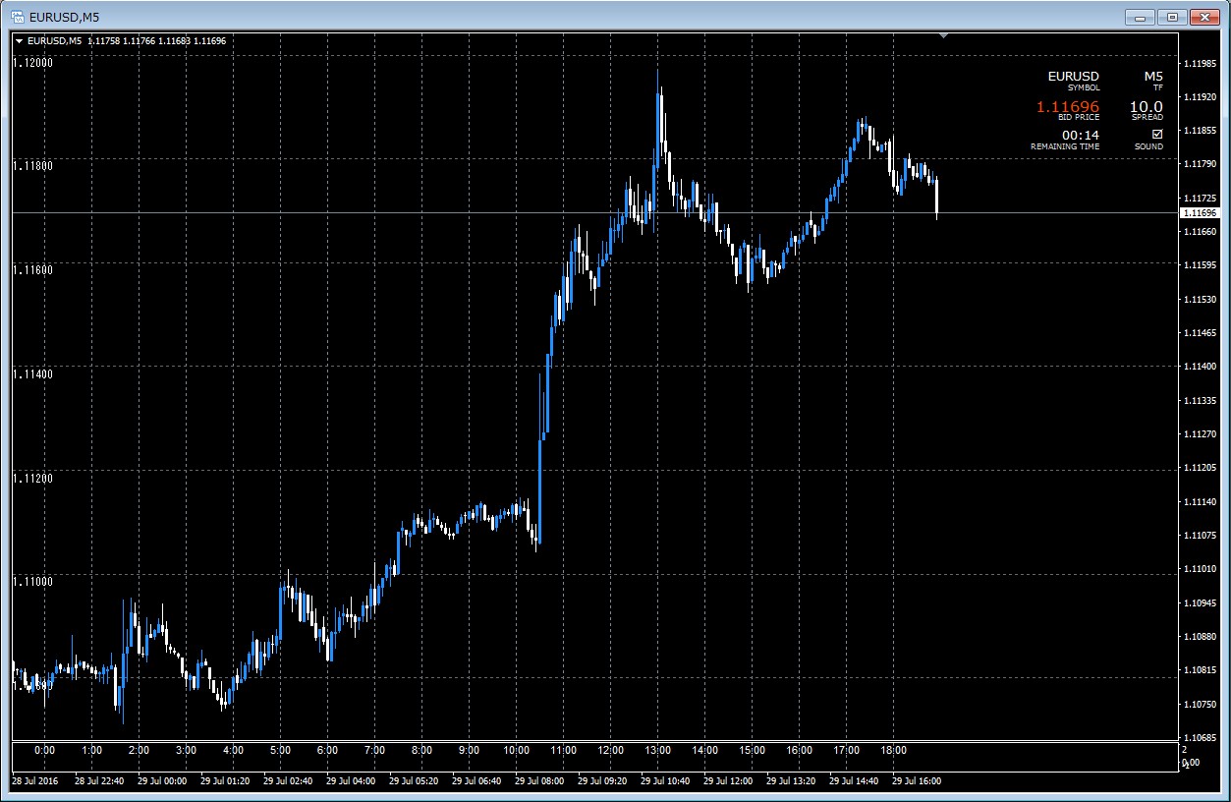Click the red bid price 1.11696

click(1068, 107)
